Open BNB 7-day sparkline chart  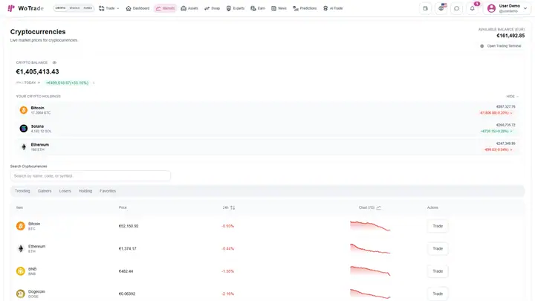(x=370, y=271)
